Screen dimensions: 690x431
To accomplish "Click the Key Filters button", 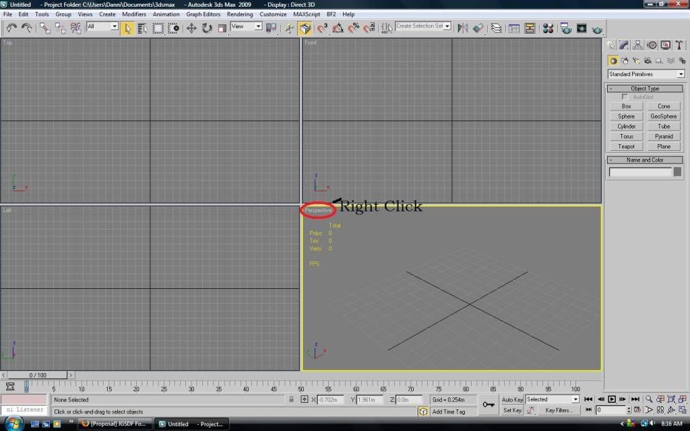I will pyautogui.click(x=559, y=410).
